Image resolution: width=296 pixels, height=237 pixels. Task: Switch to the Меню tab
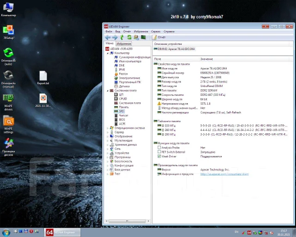pyautogui.click(x=110, y=44)
